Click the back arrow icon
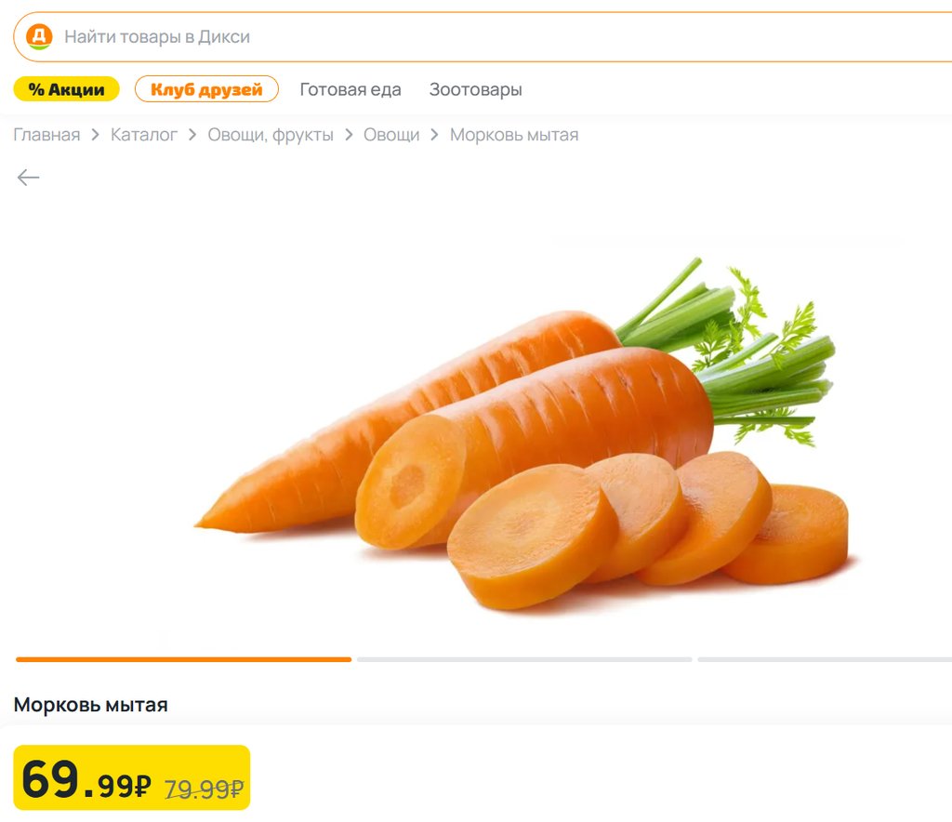The height and width of the screenshot is (822, 952). click(28, 178)
